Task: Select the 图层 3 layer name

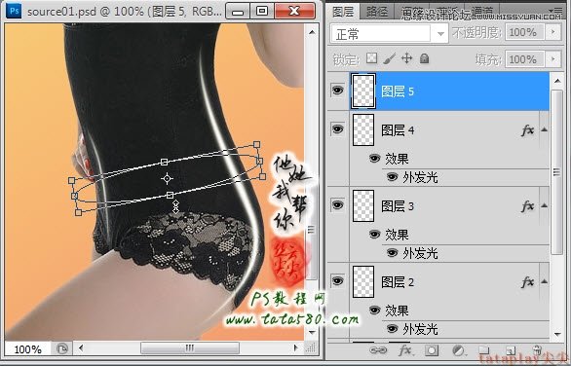Action: tap(398, 206)
